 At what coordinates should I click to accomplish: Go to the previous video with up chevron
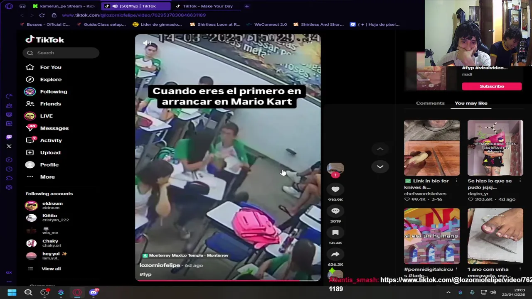380,149
